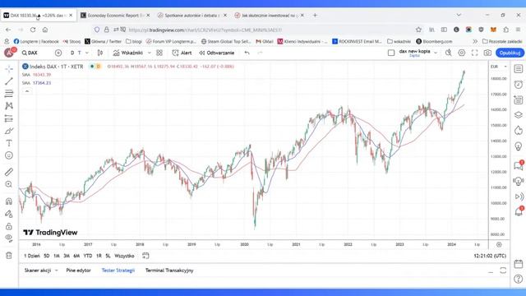Toggle magnet mode for drawings

point(9,201)
